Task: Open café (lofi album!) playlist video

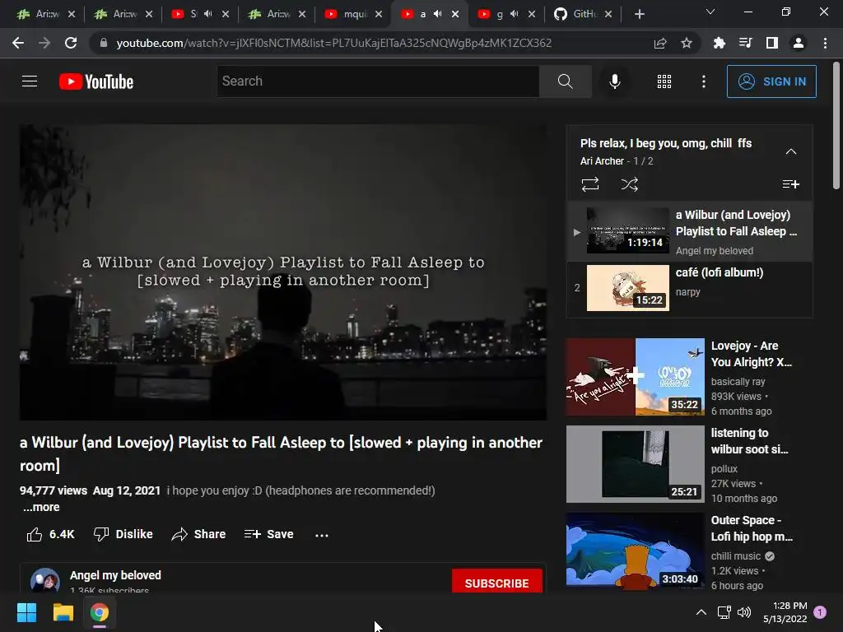Action: (x=719, y=272)
